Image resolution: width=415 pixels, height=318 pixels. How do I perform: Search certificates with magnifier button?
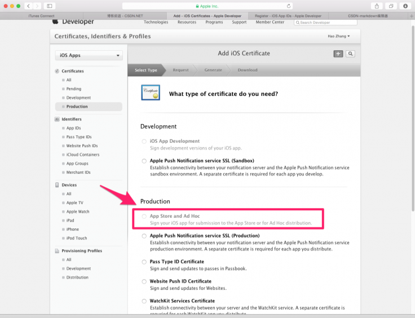coord(350,54)
